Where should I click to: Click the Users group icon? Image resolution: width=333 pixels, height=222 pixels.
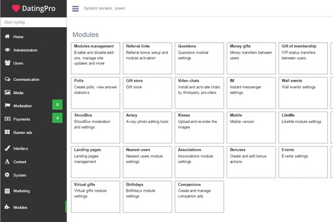[x=7, y=63]
